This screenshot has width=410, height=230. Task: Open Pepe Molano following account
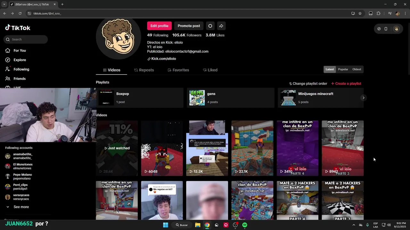22,177
